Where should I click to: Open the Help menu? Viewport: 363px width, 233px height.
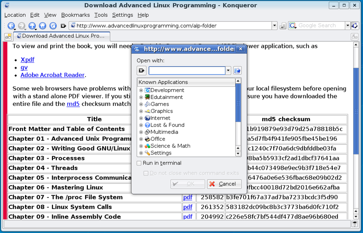point(143,15)
